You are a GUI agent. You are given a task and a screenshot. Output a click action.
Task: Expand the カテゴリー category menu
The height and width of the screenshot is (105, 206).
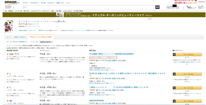[9, 7]
